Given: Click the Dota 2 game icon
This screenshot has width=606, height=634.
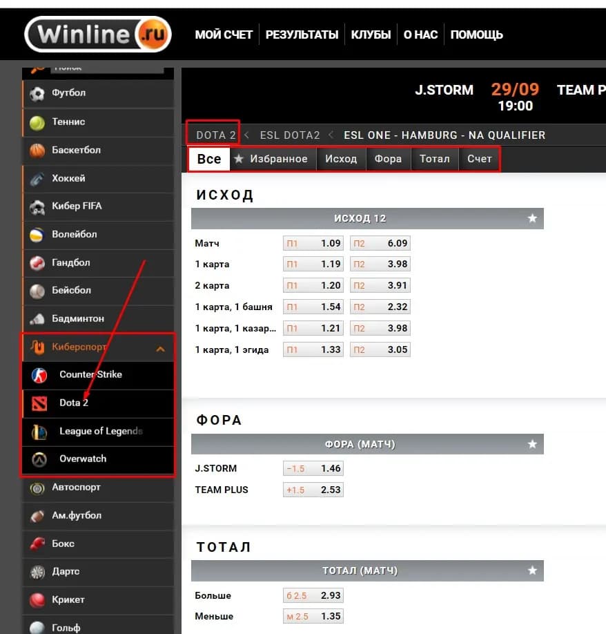Looking at the screenshot, I should (x=39, y=403).
